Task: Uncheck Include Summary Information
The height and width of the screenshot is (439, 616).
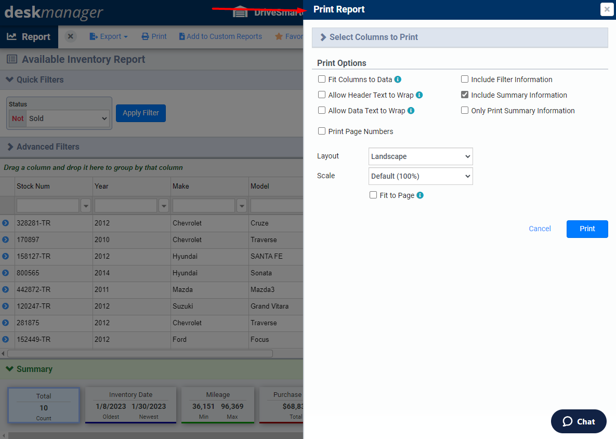Action: pos(464,95)
